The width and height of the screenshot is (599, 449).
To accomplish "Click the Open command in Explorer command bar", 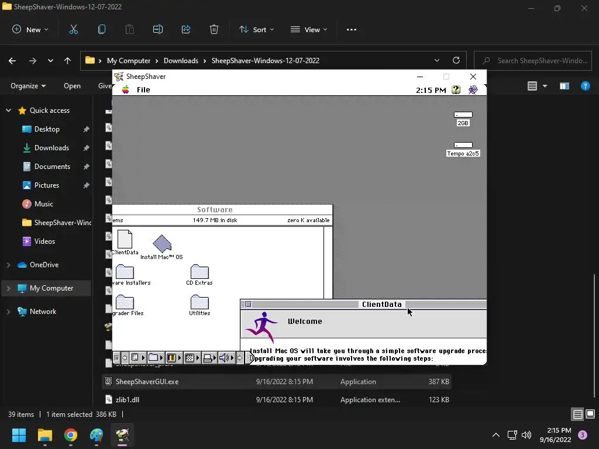I will [72, 86].
